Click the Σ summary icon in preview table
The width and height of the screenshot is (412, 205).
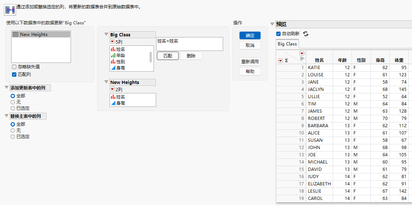286,60
